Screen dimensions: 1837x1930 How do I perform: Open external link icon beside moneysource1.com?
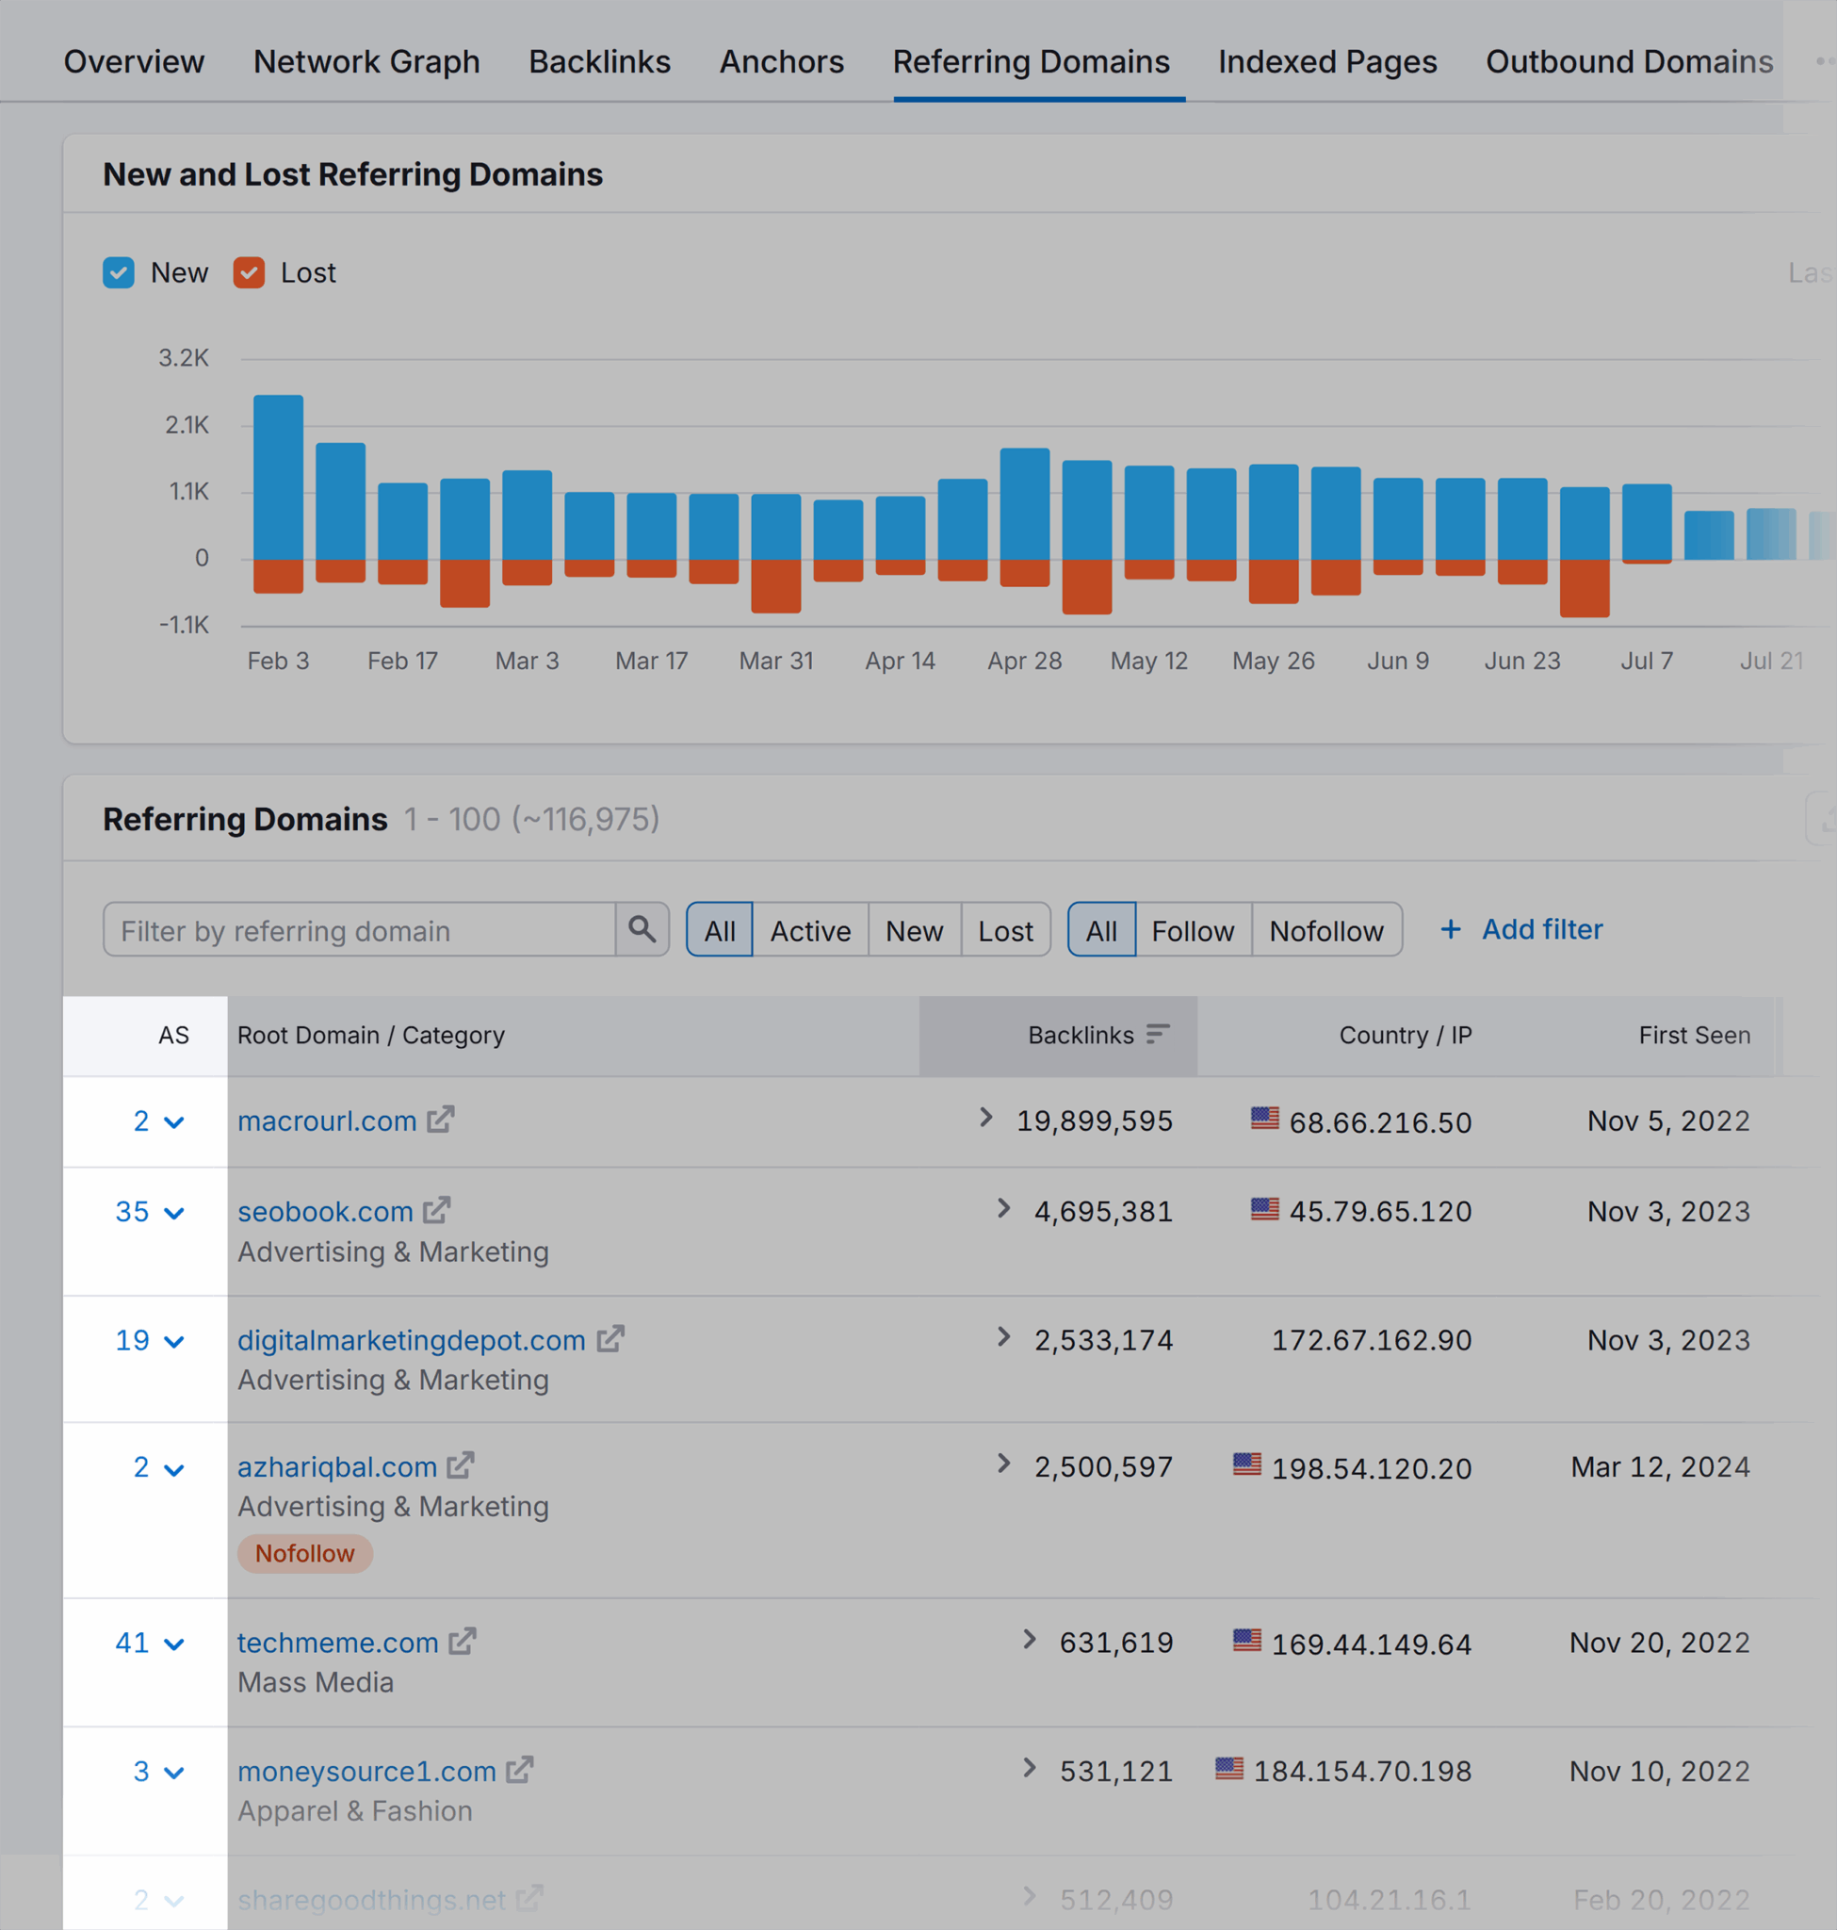519,1770
